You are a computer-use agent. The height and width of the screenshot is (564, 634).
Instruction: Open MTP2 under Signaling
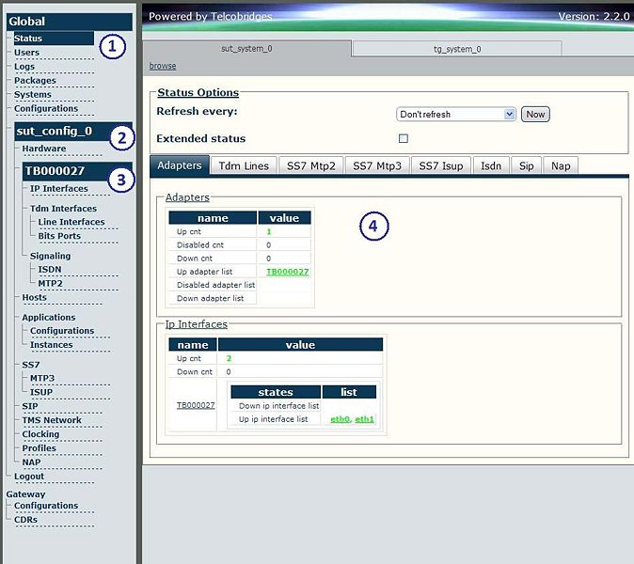point(50,284)
